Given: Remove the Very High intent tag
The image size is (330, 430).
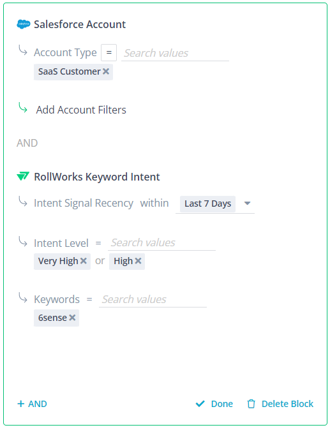Looking at the screenshot, I should click(84, 261).
